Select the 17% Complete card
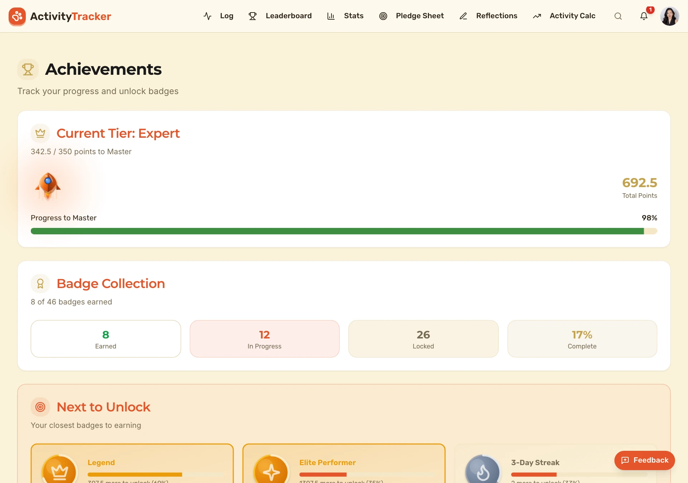This screenshot has width=688, height=483. click(x=582, y=339)
